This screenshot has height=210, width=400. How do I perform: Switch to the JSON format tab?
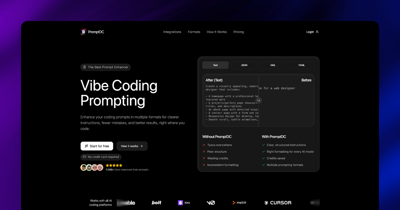point(244,65)
